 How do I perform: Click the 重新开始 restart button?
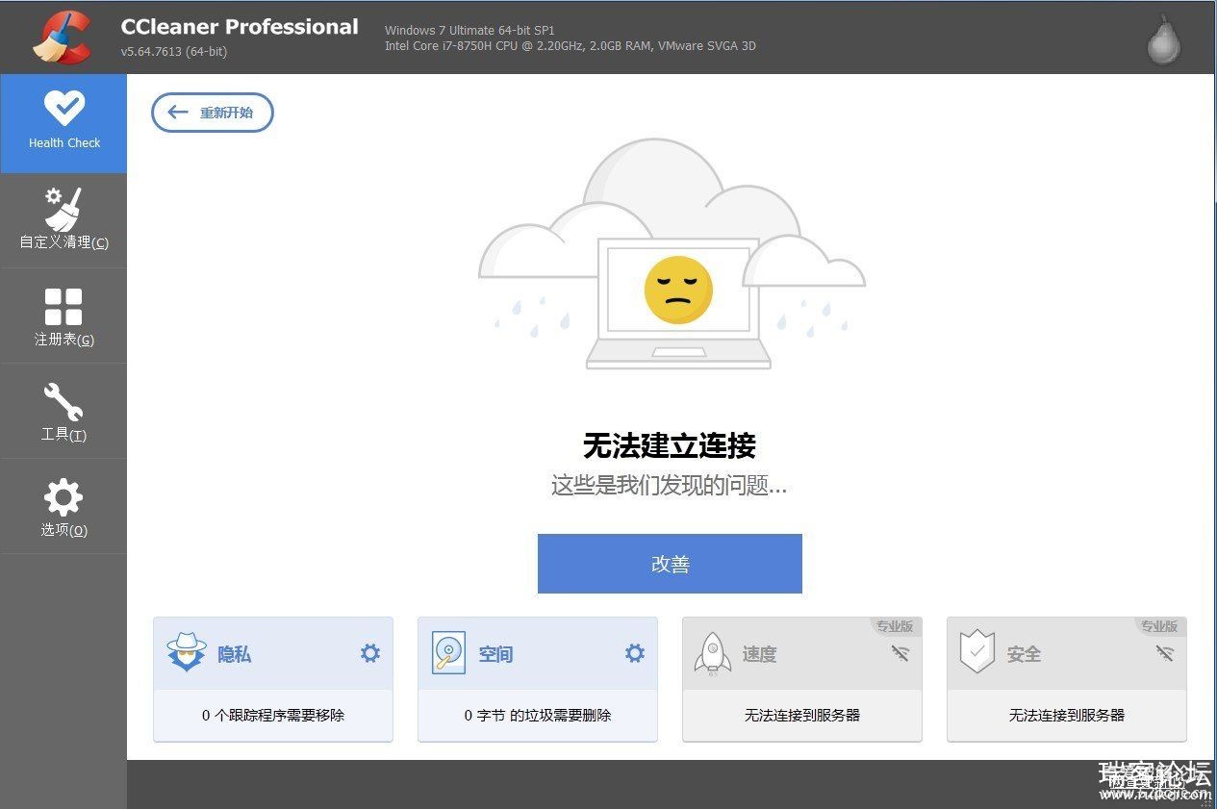(x=213, y=113)
